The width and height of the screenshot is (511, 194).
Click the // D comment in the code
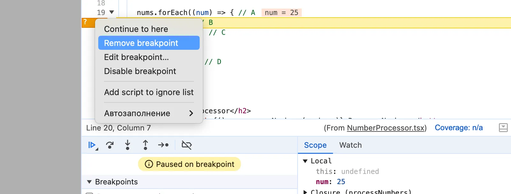213,62
